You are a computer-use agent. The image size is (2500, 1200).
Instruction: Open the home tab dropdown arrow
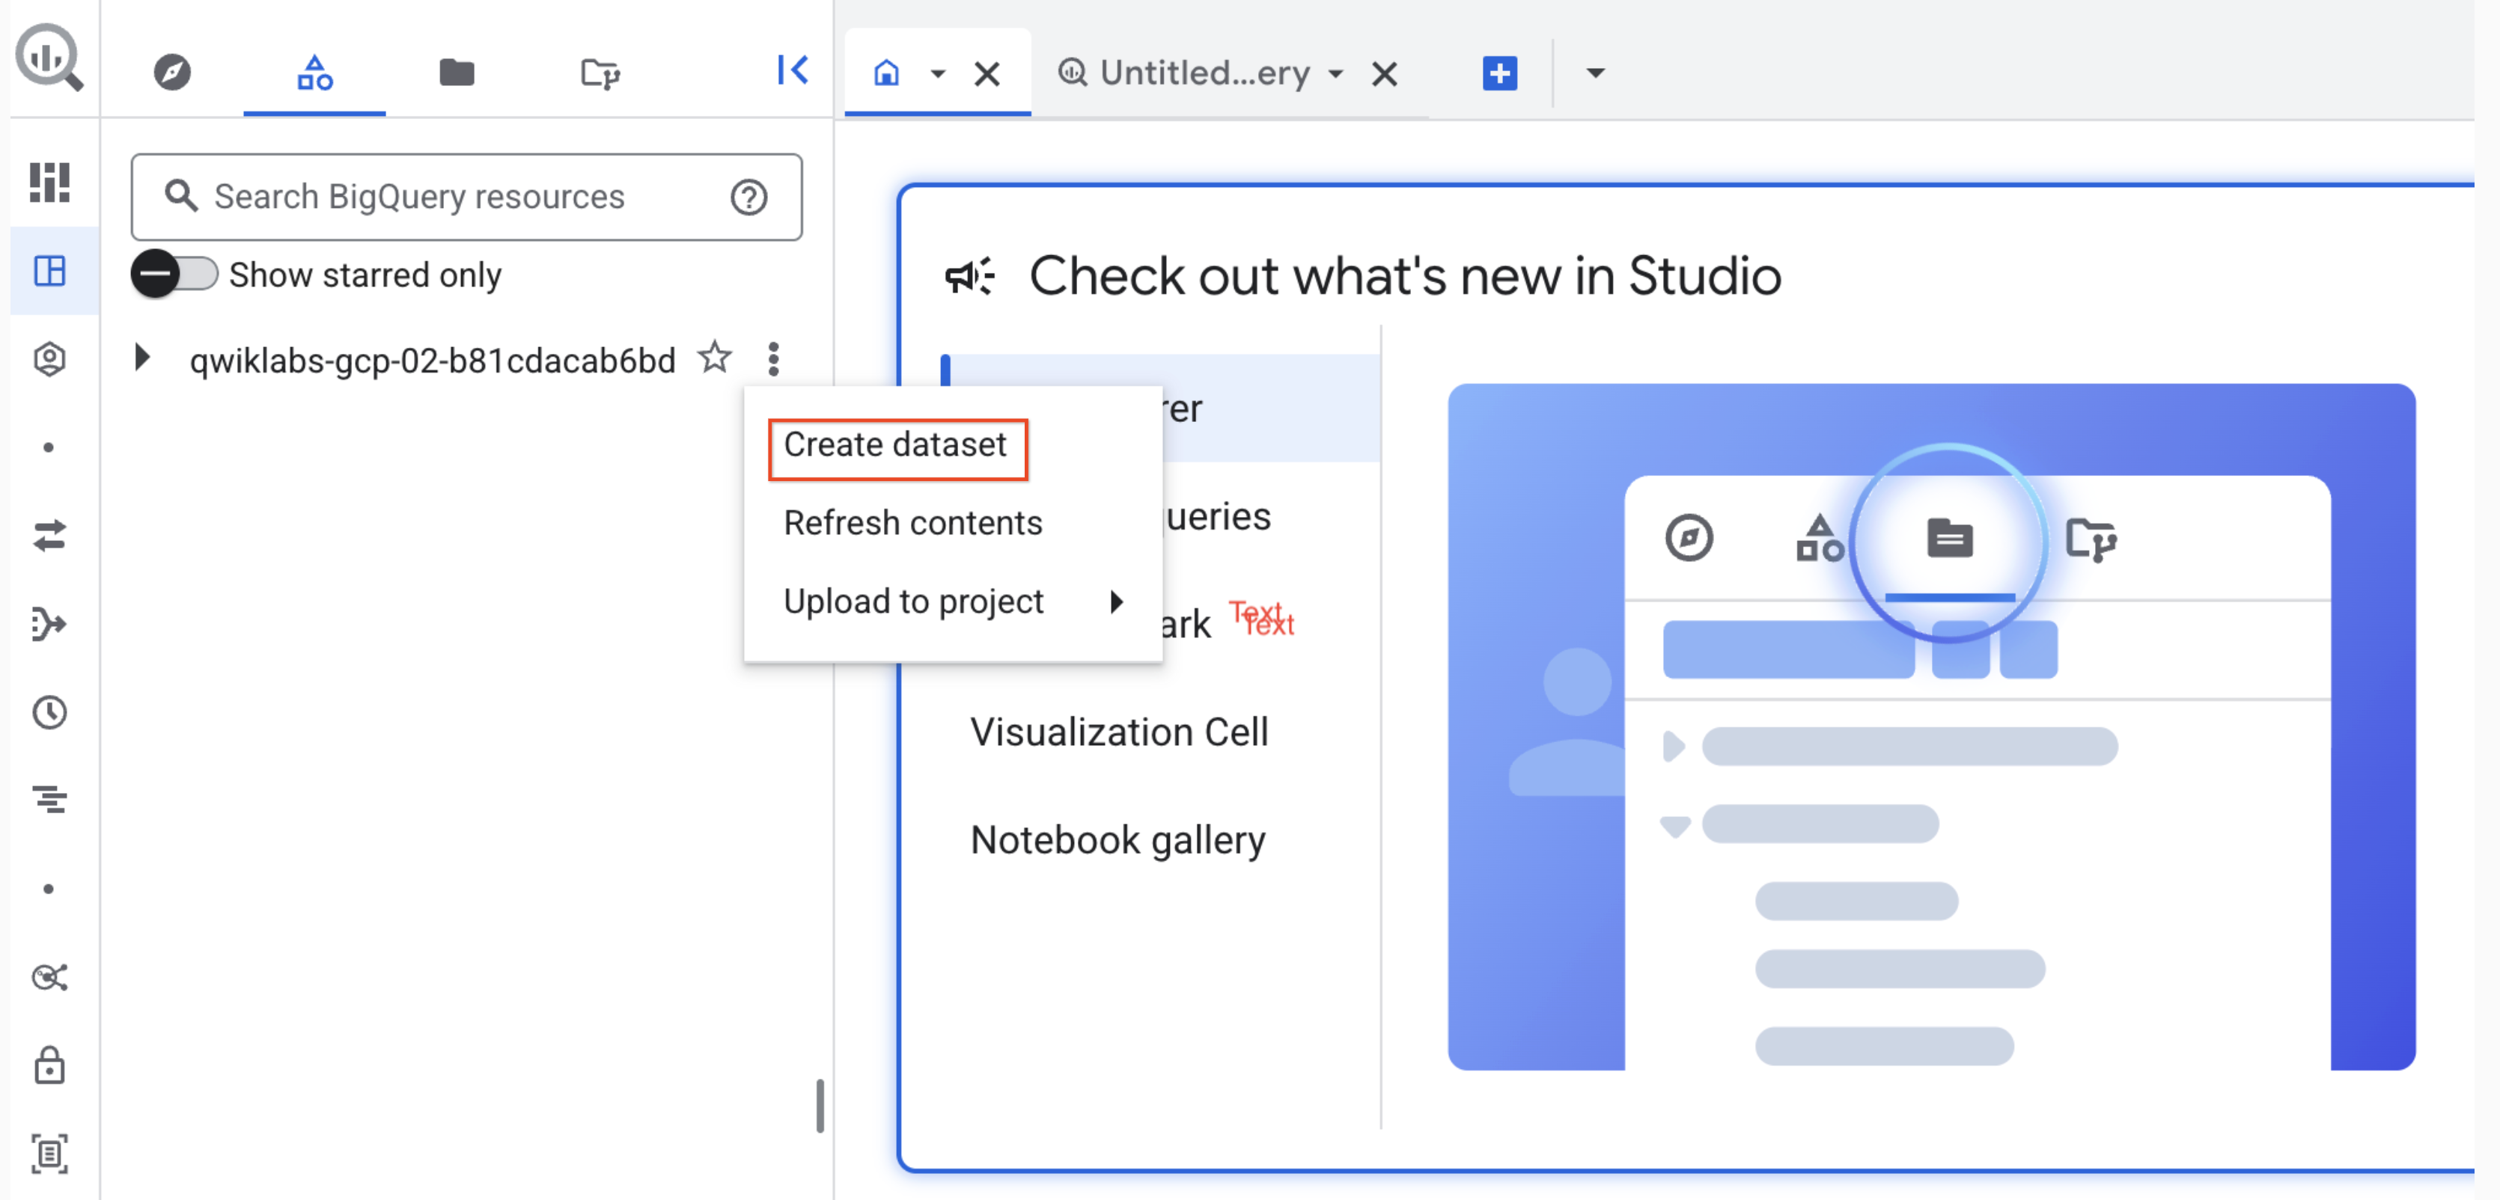click(x=936, y=74)
